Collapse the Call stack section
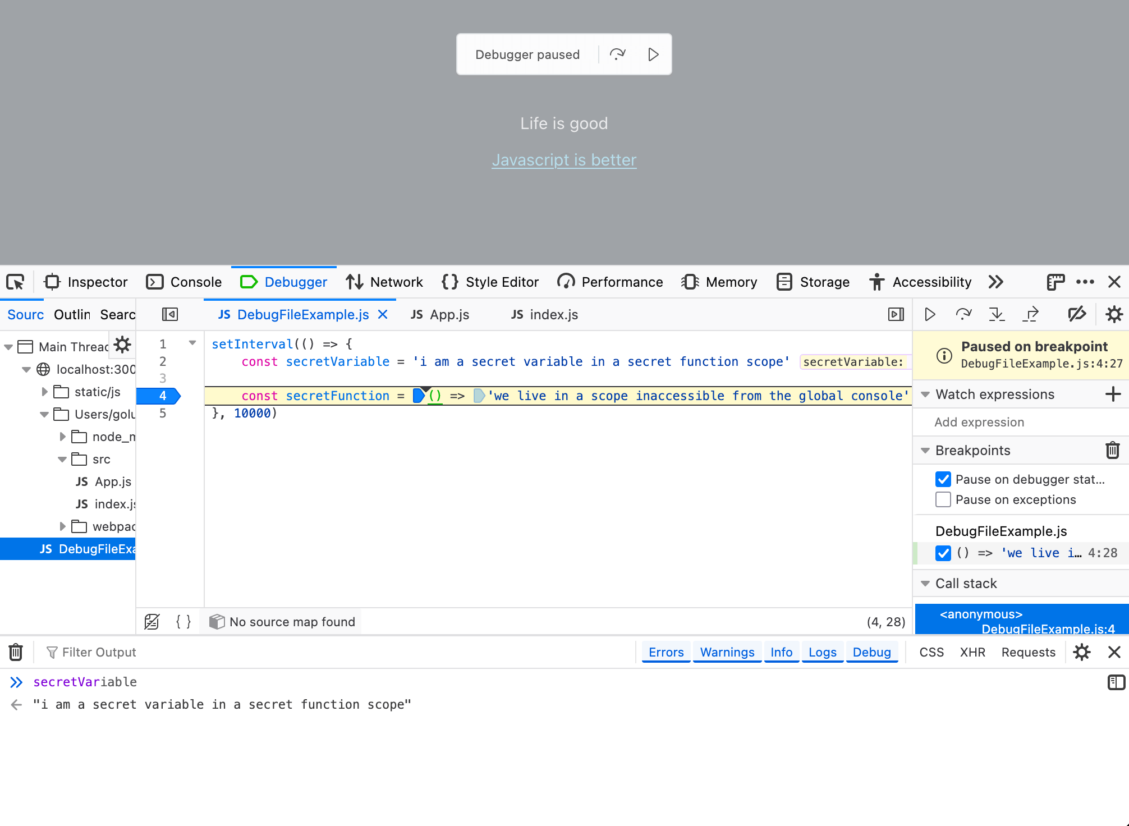The height and width of the screenshot is (826, 1129). [925, 583]
